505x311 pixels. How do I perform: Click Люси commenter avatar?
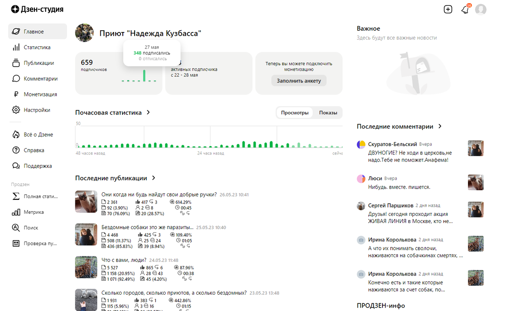pyautogui.click(x=361, y=179)
